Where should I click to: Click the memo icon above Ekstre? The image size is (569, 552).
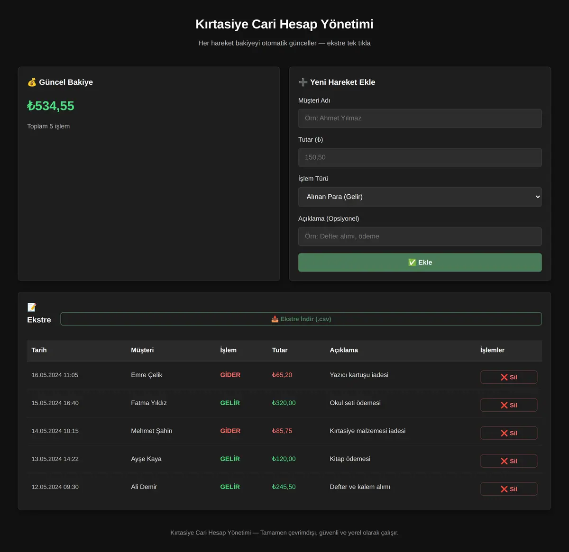coord(32,308)
